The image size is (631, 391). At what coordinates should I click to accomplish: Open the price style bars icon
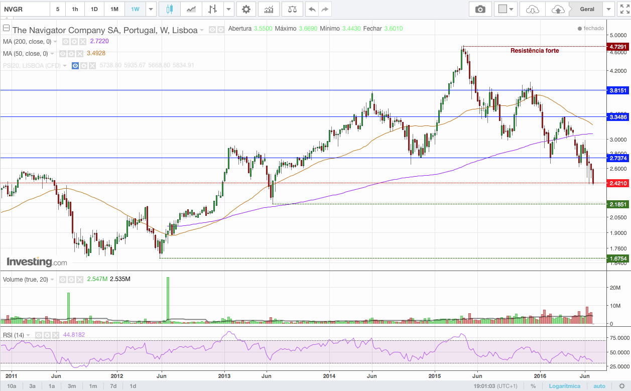coord(213,9)
